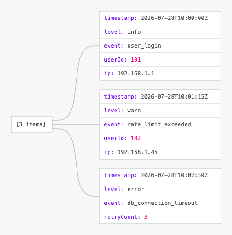Viewport: 232px width, 235px height.
Task: Select the 'level: error' row
Action: coord(160,189)
